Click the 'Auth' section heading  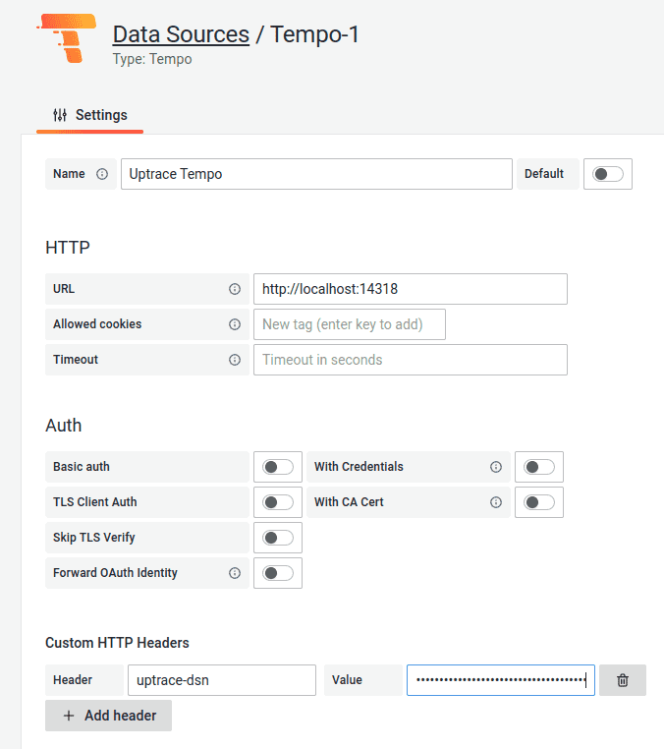click(64, 426)
